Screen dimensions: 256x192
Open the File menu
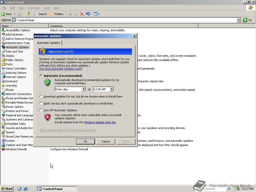(x=4, y=8)
